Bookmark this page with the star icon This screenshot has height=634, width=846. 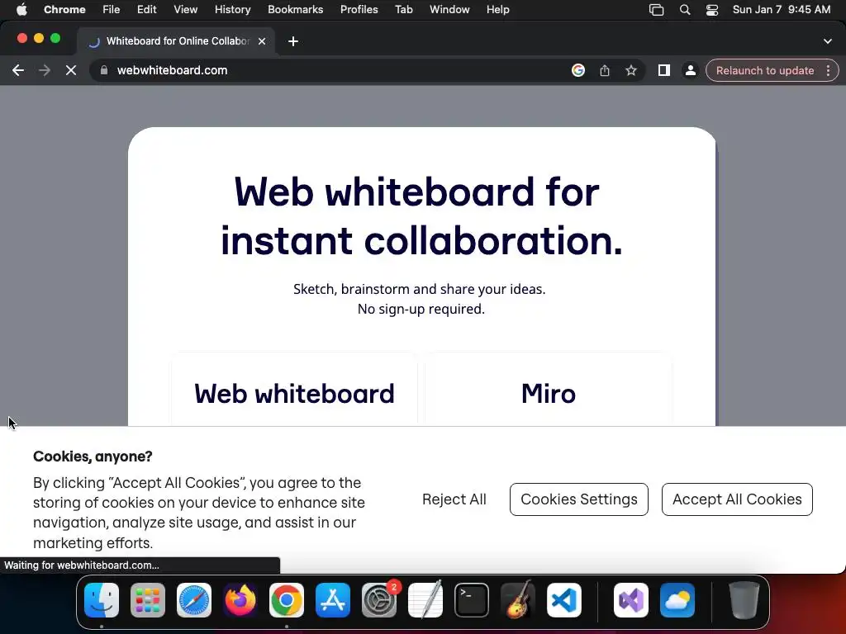pos(630,70)
